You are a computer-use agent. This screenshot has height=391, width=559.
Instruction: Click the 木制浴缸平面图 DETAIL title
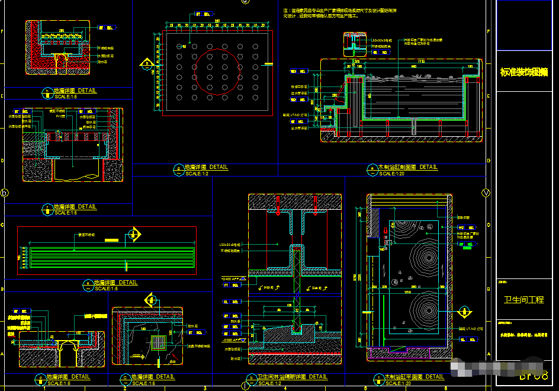click(x=415, y=377)
